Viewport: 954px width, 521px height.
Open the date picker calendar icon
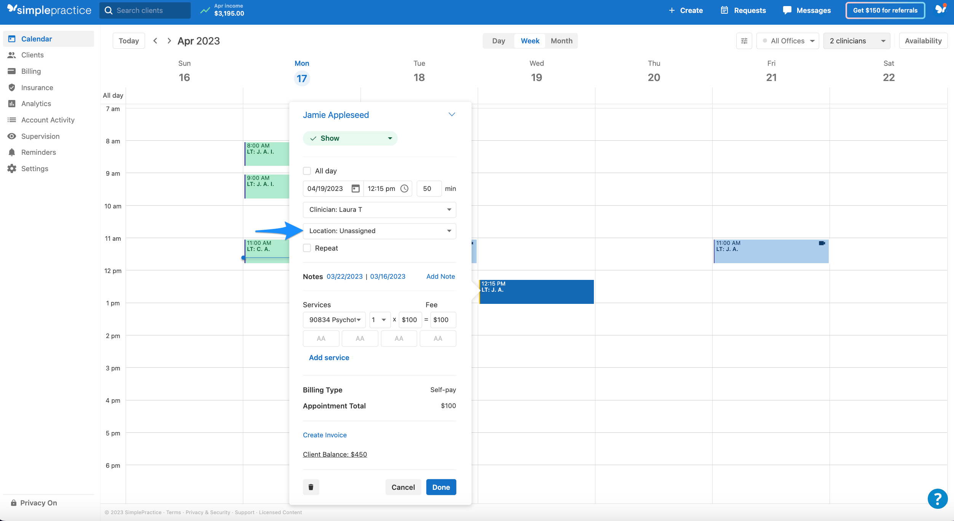(x=354, y=188)
